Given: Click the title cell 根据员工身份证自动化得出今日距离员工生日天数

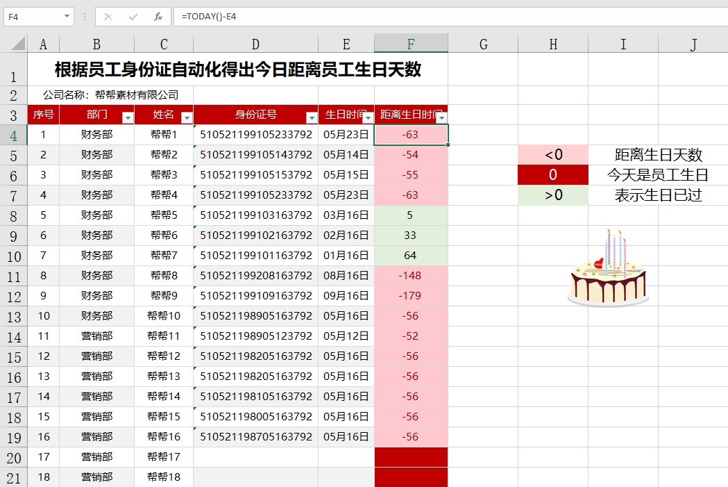Looking at the screenshot, I should 238,69.
